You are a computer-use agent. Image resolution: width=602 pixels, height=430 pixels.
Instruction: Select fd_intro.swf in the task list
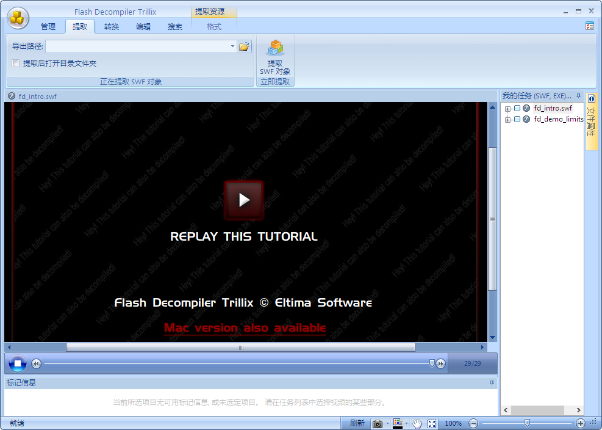pyautogui.click(x=553, y=108)
